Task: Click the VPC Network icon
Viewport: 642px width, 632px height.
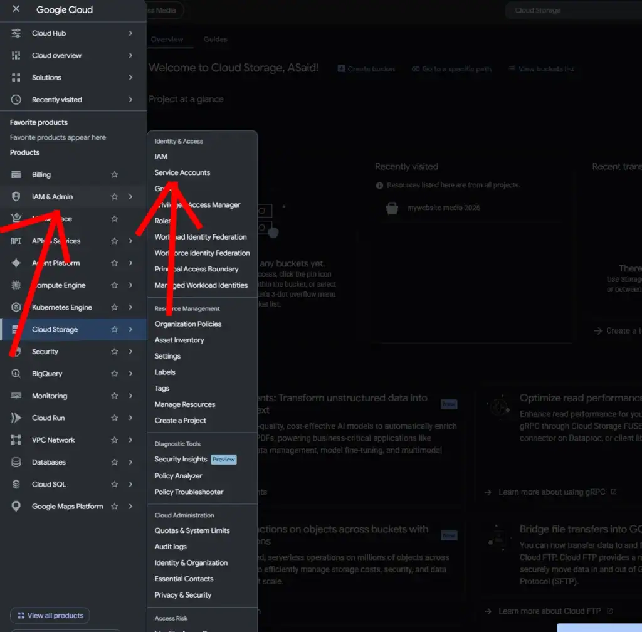Action: (16, 440)
